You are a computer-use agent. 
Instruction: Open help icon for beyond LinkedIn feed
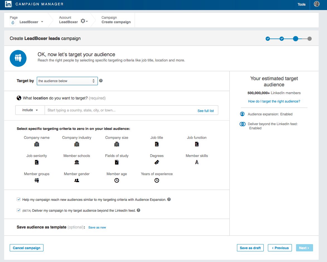[139, 210]
